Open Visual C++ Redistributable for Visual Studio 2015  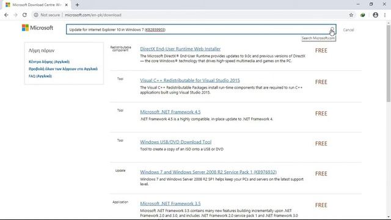pos(190,80)
